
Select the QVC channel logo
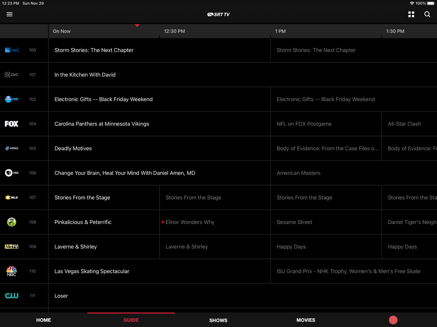(12, 75)
